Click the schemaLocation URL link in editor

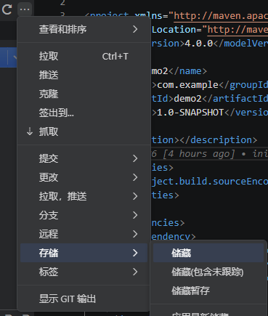[x=237, y=30]
